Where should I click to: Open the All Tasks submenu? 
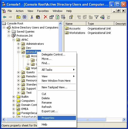point(57,70)
